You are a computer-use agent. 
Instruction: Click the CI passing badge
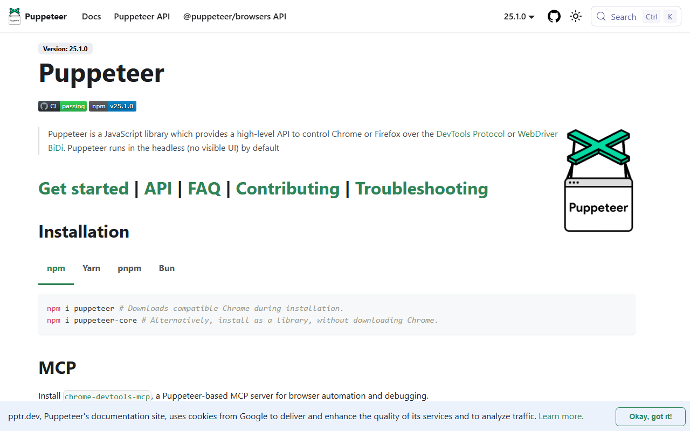63,106
